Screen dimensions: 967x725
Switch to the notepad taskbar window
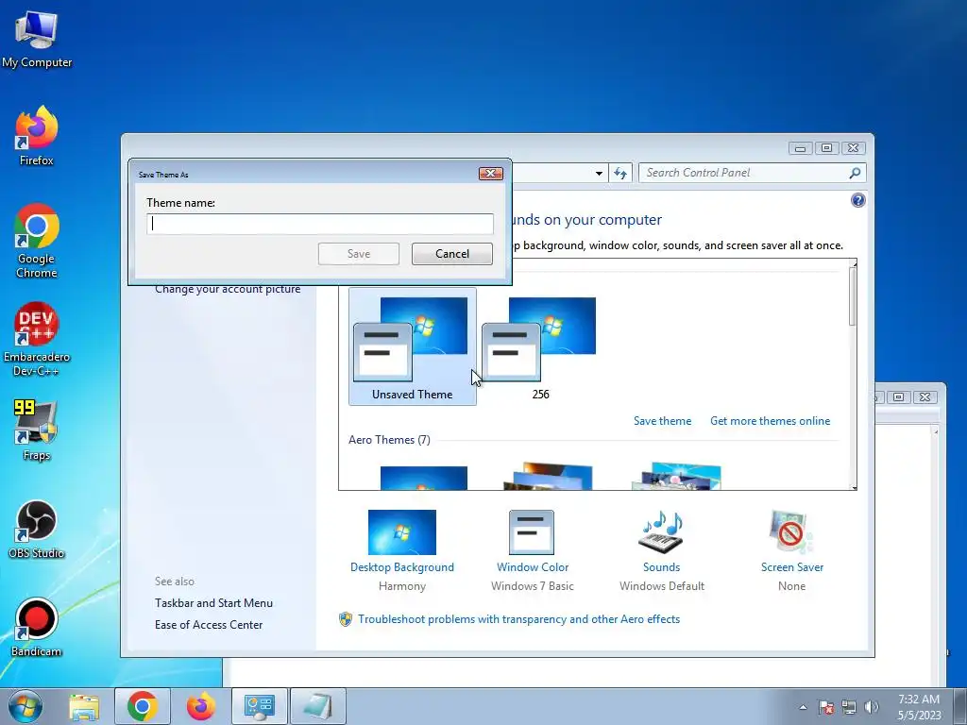click(318, 706)
